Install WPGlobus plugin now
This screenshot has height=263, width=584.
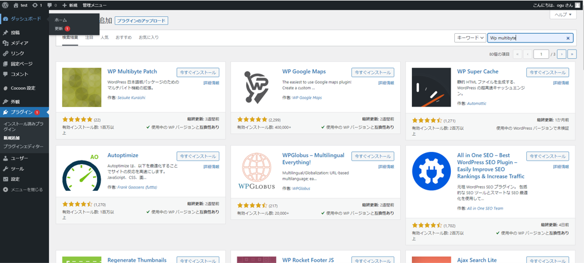tap(373, 156)
